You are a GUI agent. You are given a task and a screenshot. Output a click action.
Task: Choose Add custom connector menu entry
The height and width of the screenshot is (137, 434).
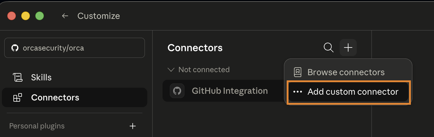coord(348,92)
